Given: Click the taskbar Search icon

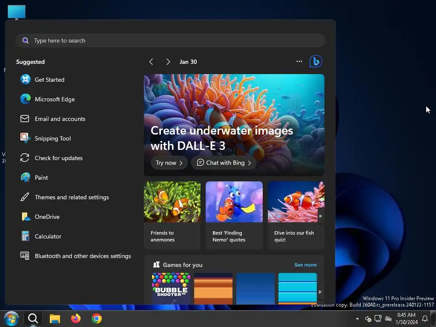Looking at the screenshot, I should click(33, 318).
